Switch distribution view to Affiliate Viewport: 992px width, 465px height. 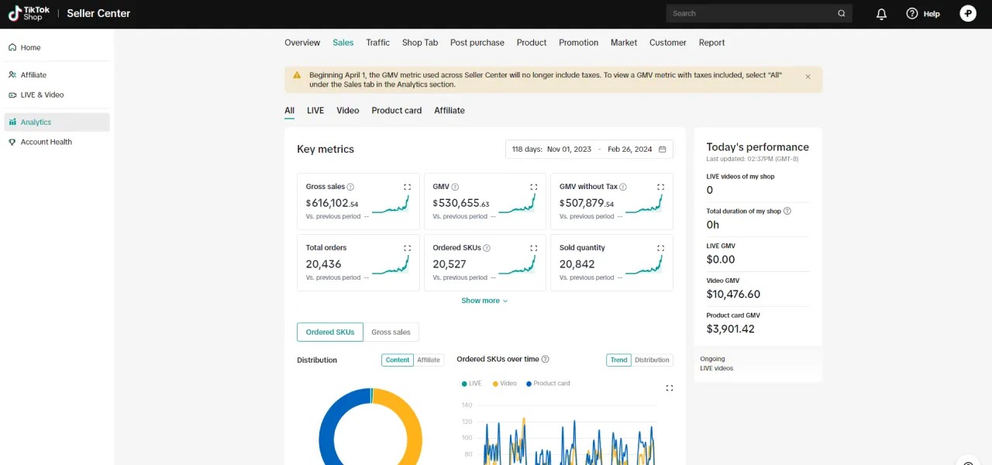pyautogui.click(x=429, y=360)
